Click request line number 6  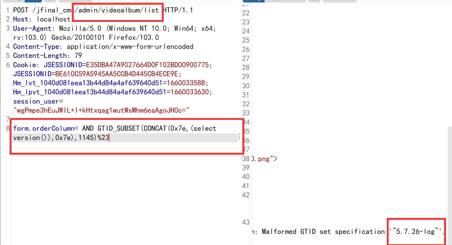pos(8,65)
